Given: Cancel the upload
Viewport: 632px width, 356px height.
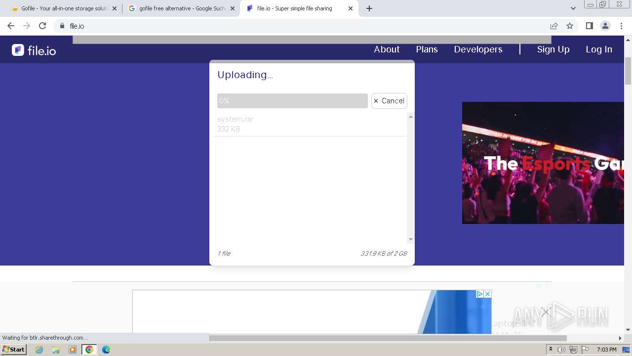Looking at the screenshot, I should point(389,101).
